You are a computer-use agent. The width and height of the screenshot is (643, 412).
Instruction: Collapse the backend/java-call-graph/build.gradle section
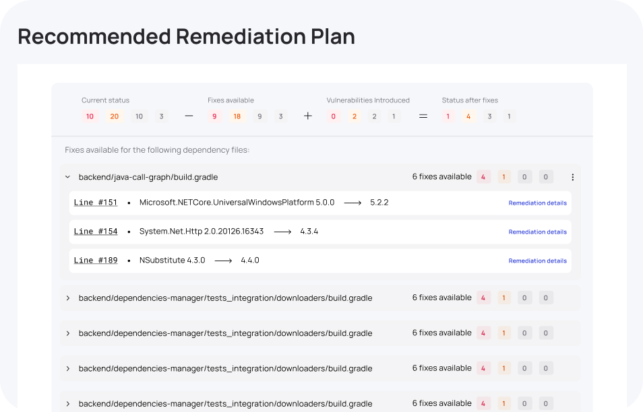pos(67,177)
